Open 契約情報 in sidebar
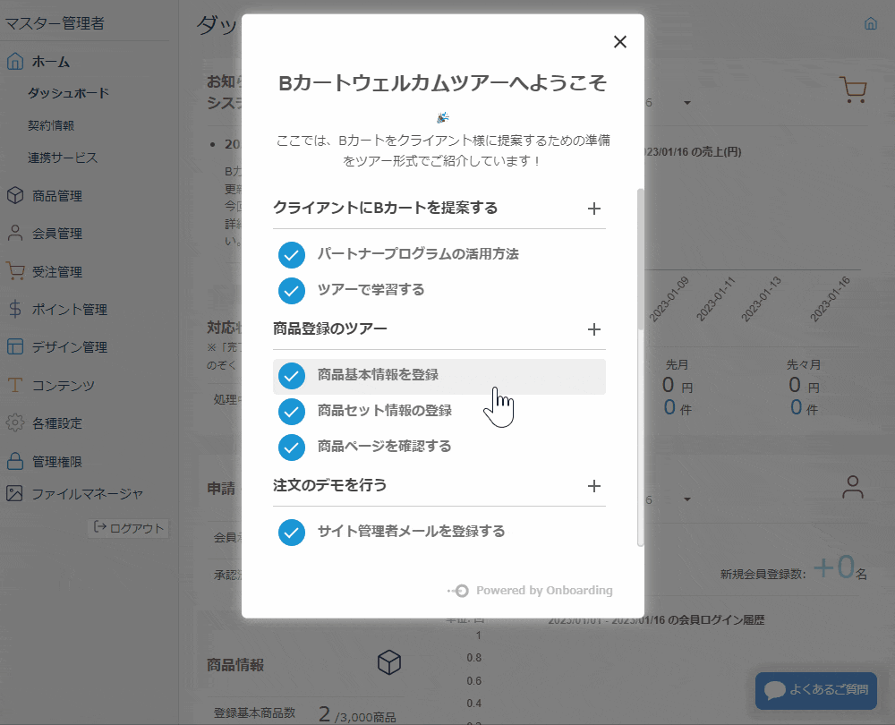The height and width of the screenshot is (725, 895). point(51,125)
